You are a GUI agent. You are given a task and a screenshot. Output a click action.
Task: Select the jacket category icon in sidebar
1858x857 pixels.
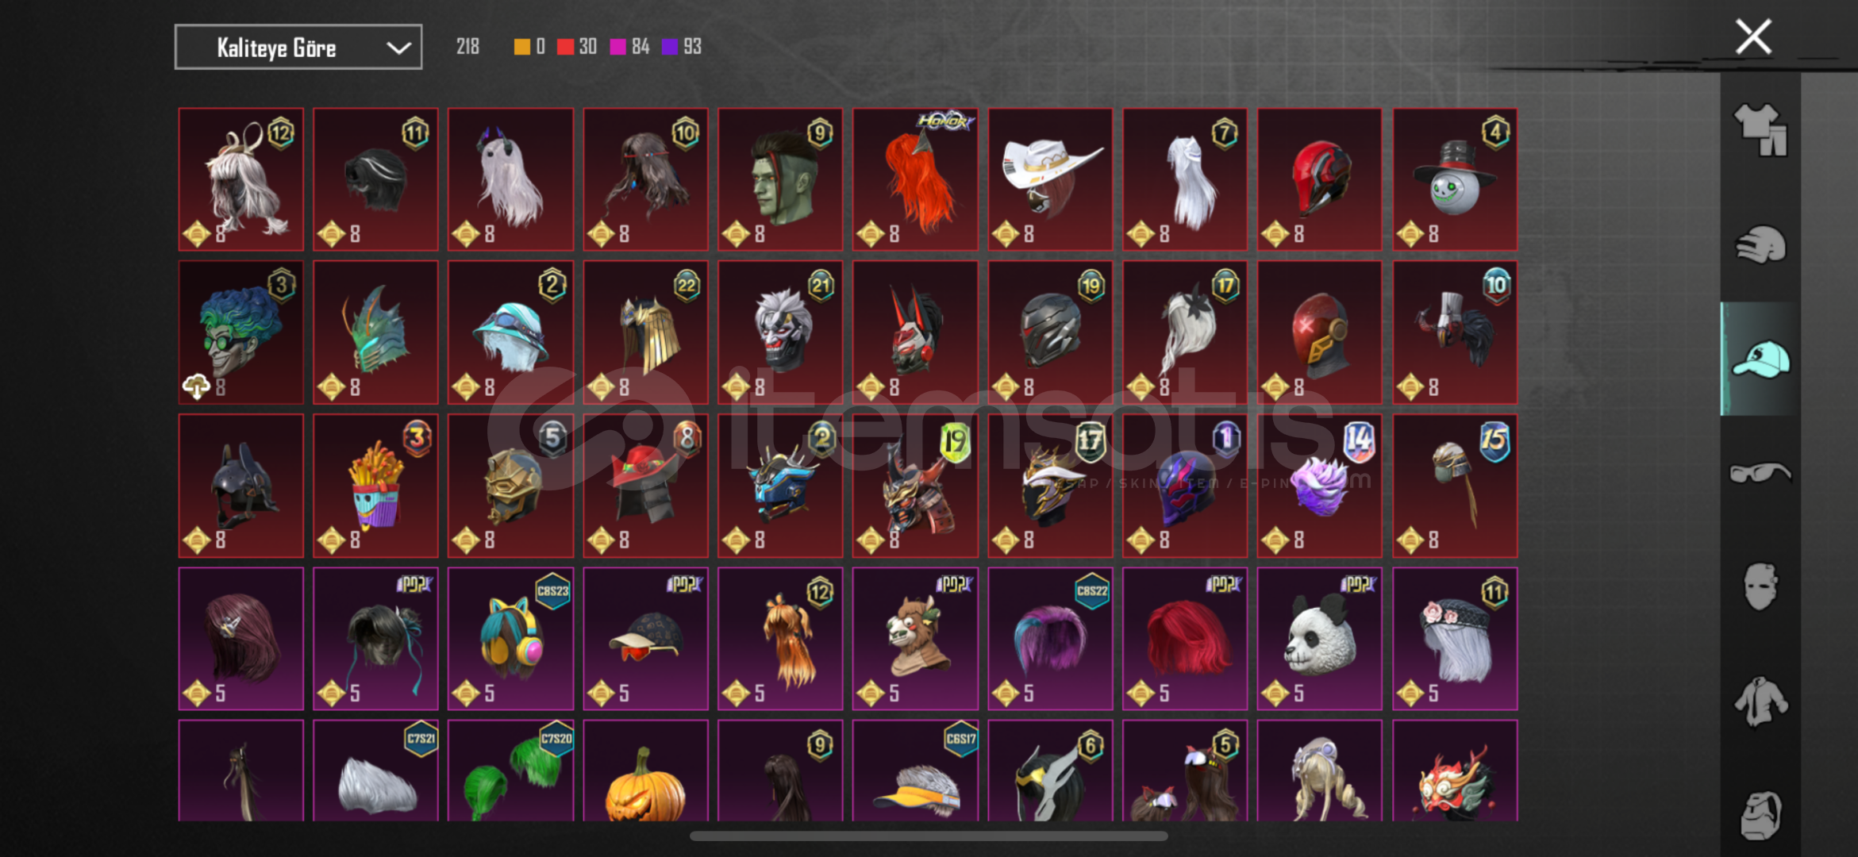(x=1760, y=701)
